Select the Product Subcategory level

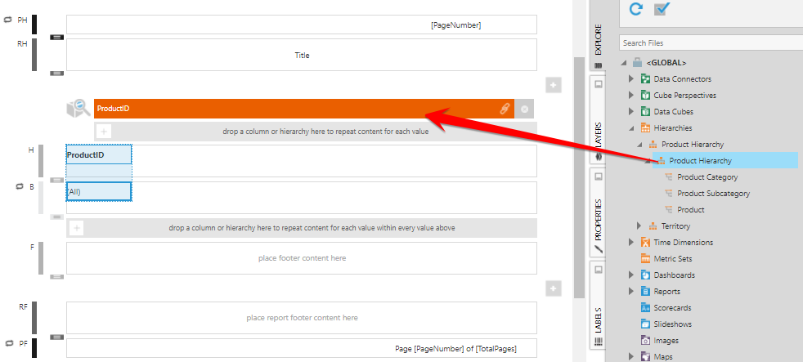coord(713,194)
